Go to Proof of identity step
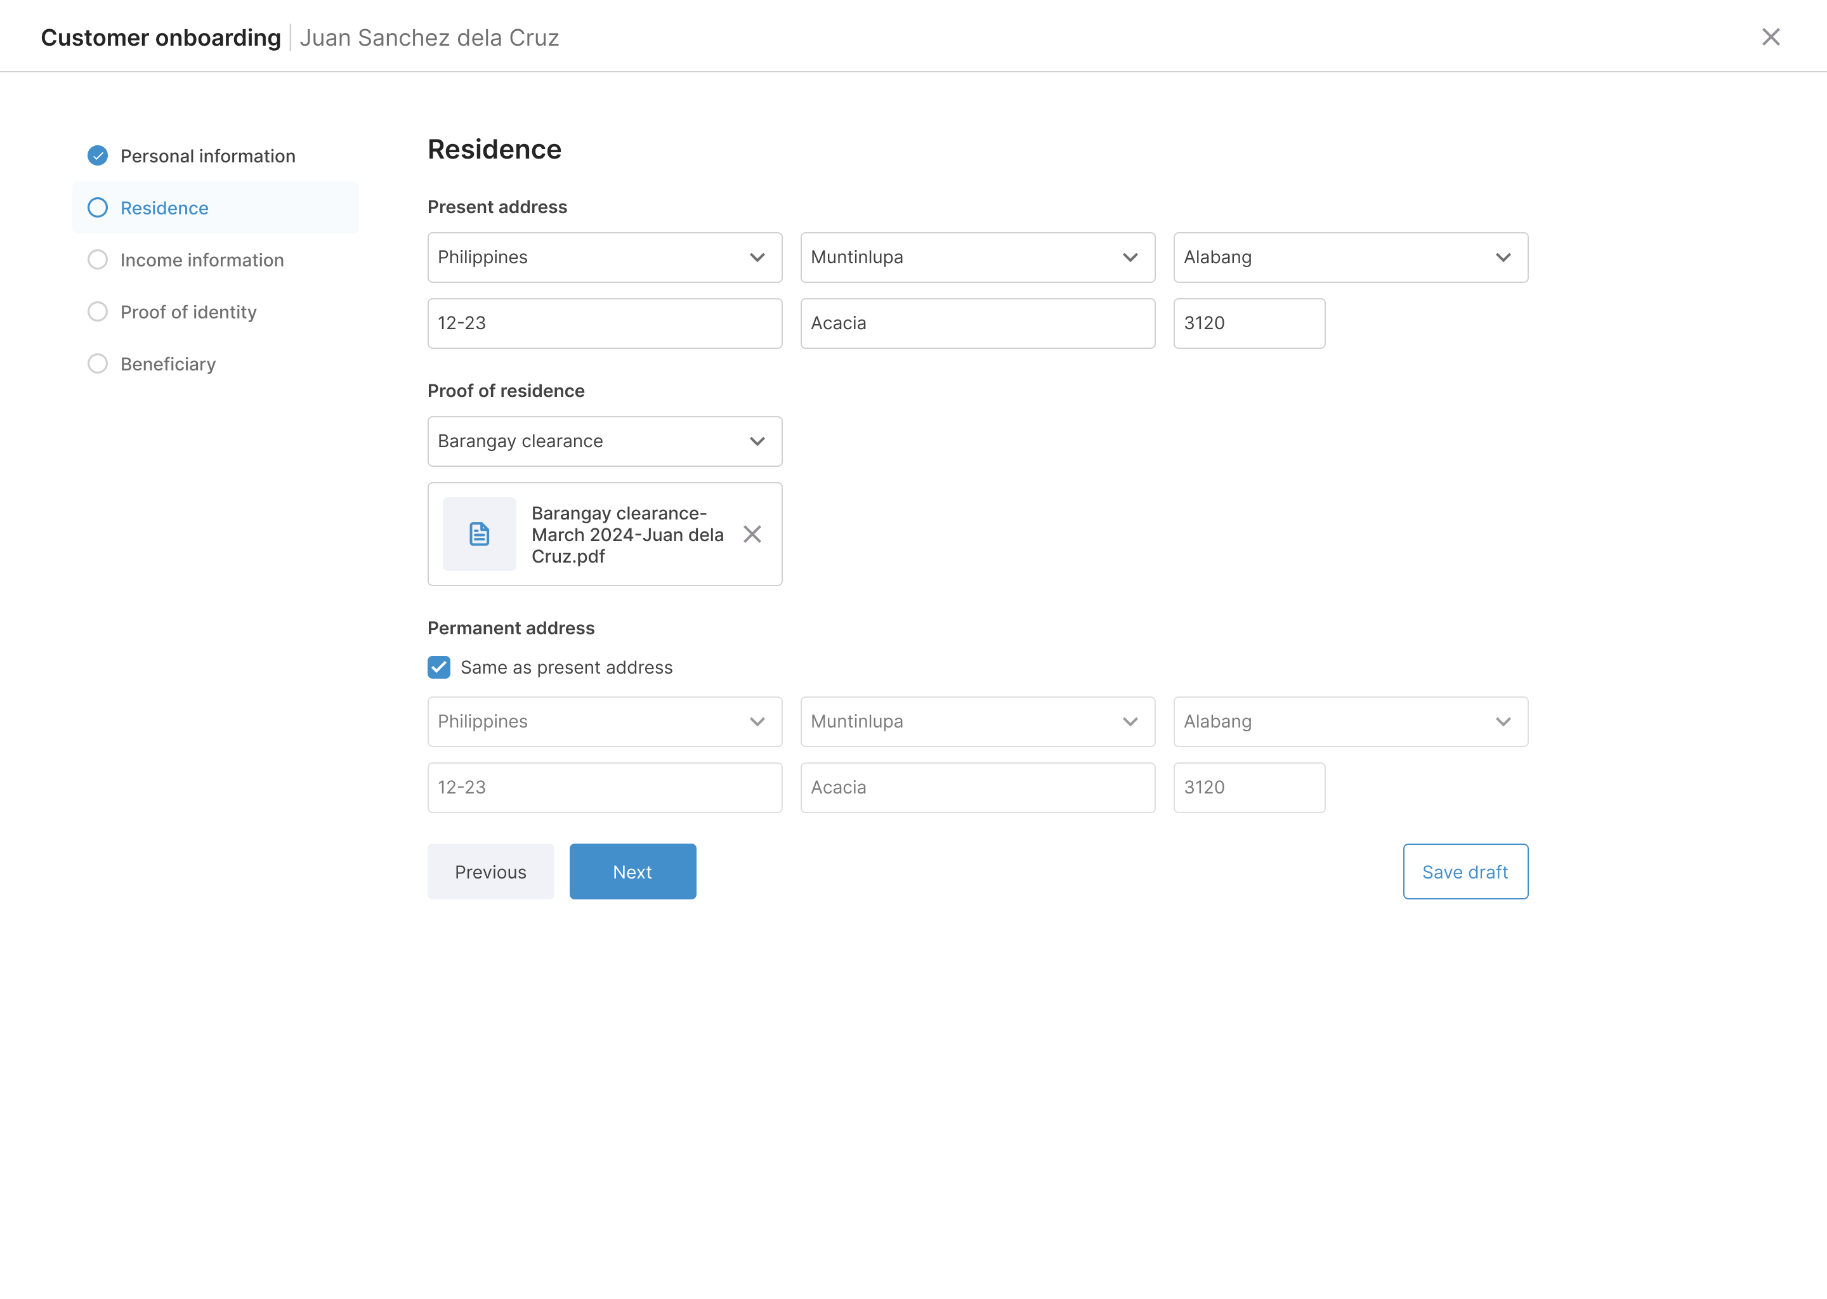 [188, 312]
